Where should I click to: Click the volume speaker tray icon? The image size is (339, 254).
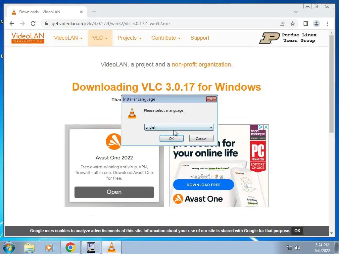[x=298, y=247]
